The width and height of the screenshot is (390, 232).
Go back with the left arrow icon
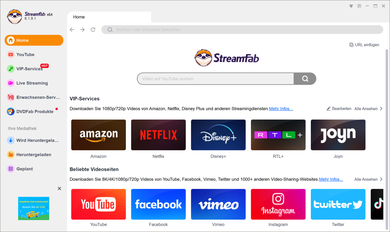(72, 30)
